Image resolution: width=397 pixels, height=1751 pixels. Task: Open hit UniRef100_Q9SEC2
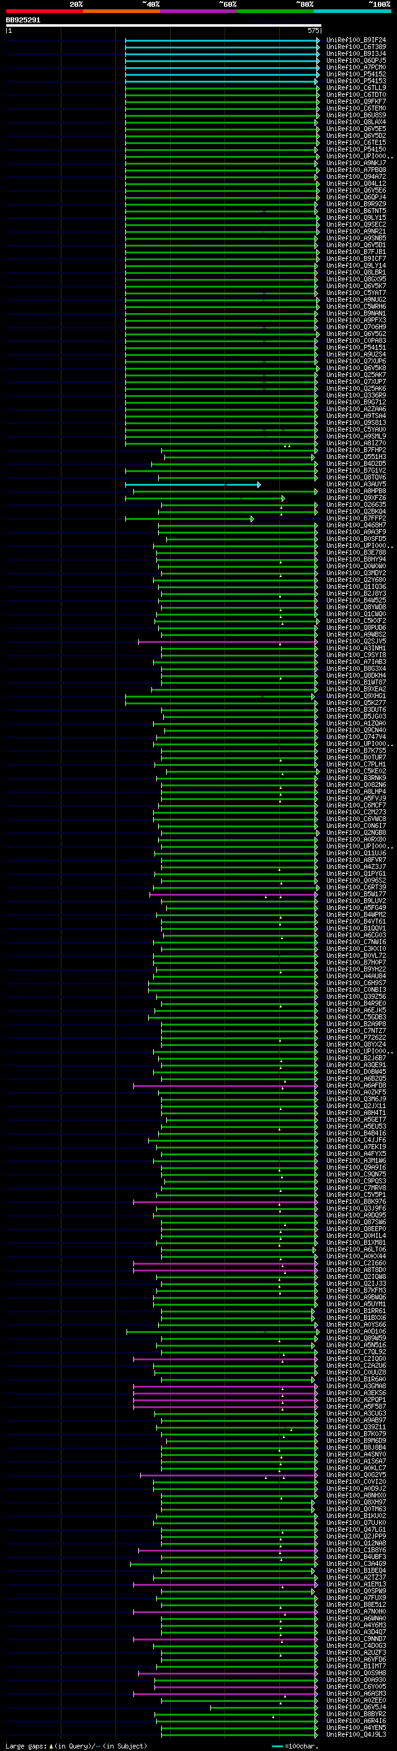coord(356,224)
